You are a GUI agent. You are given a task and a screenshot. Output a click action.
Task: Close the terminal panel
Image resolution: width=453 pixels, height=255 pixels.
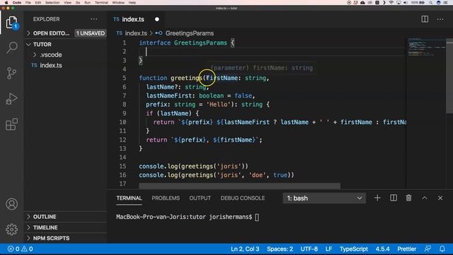pyautogui.click(x=440, y=198)
